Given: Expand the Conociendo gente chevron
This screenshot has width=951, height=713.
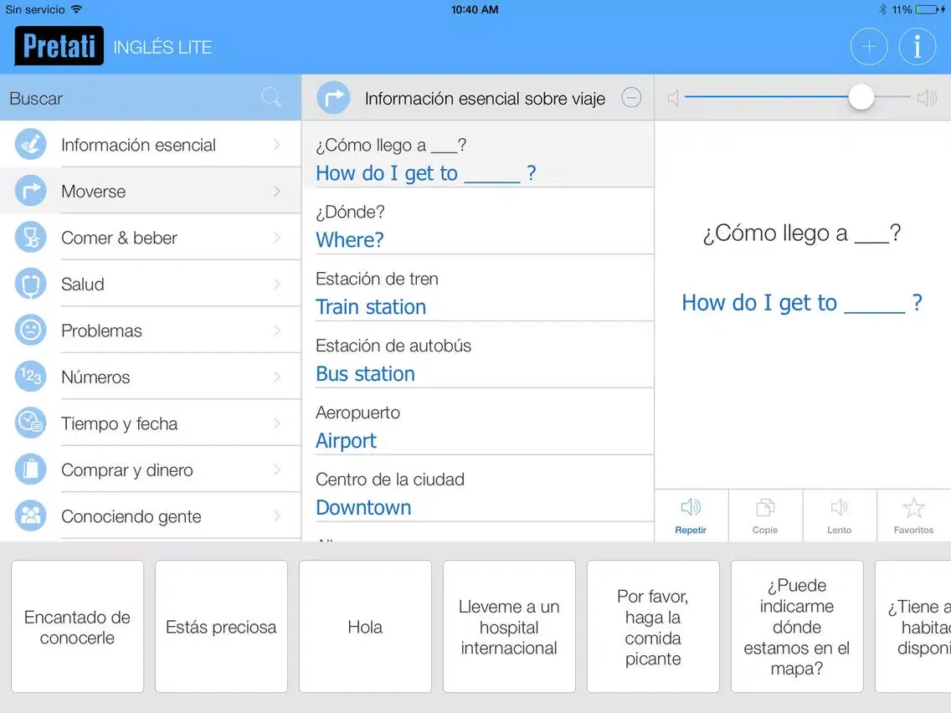Looking at the screenshot, I should pyautogui.click(x=277, y=516).
